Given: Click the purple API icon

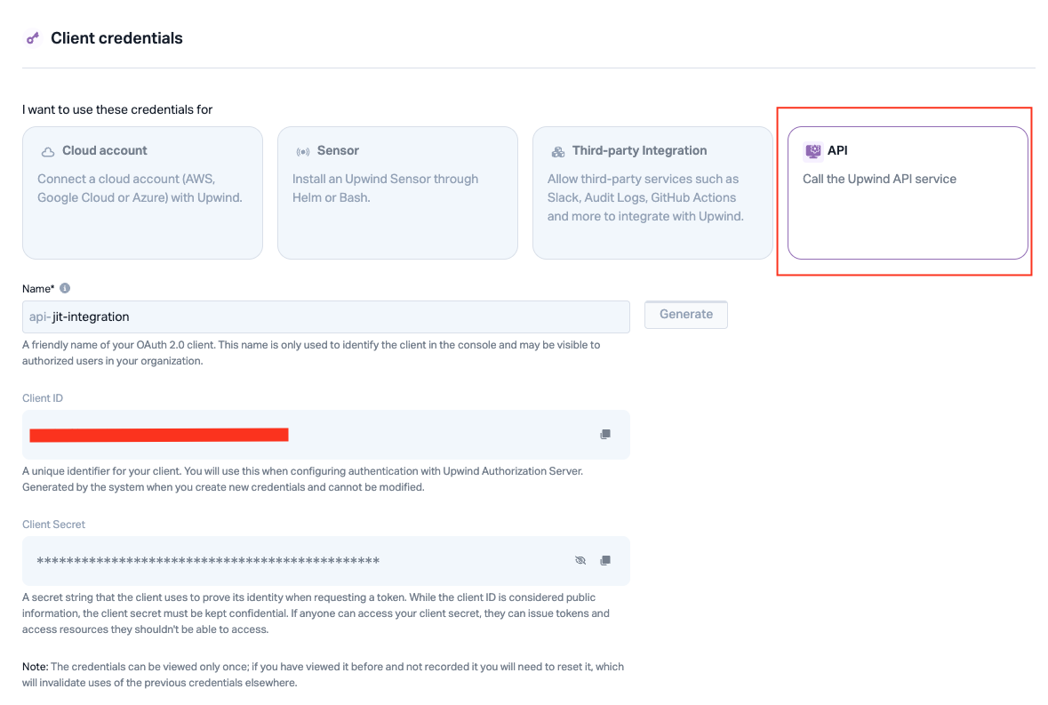Looking at the screenshot, I should tap(812, 151).
